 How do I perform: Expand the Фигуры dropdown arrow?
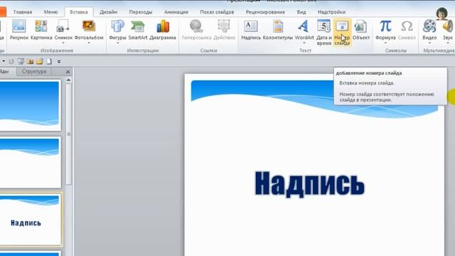117,43
